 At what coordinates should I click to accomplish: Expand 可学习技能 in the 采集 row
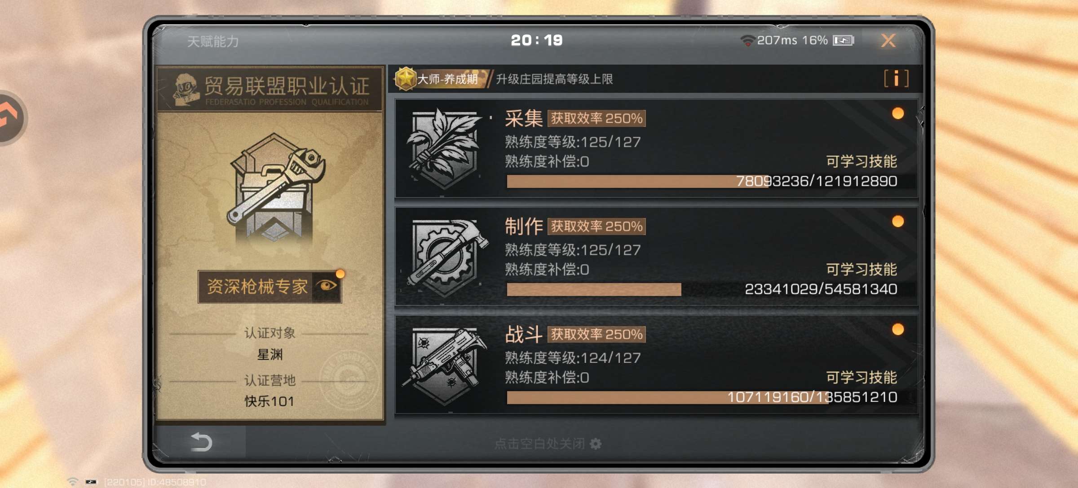[862, 161]
